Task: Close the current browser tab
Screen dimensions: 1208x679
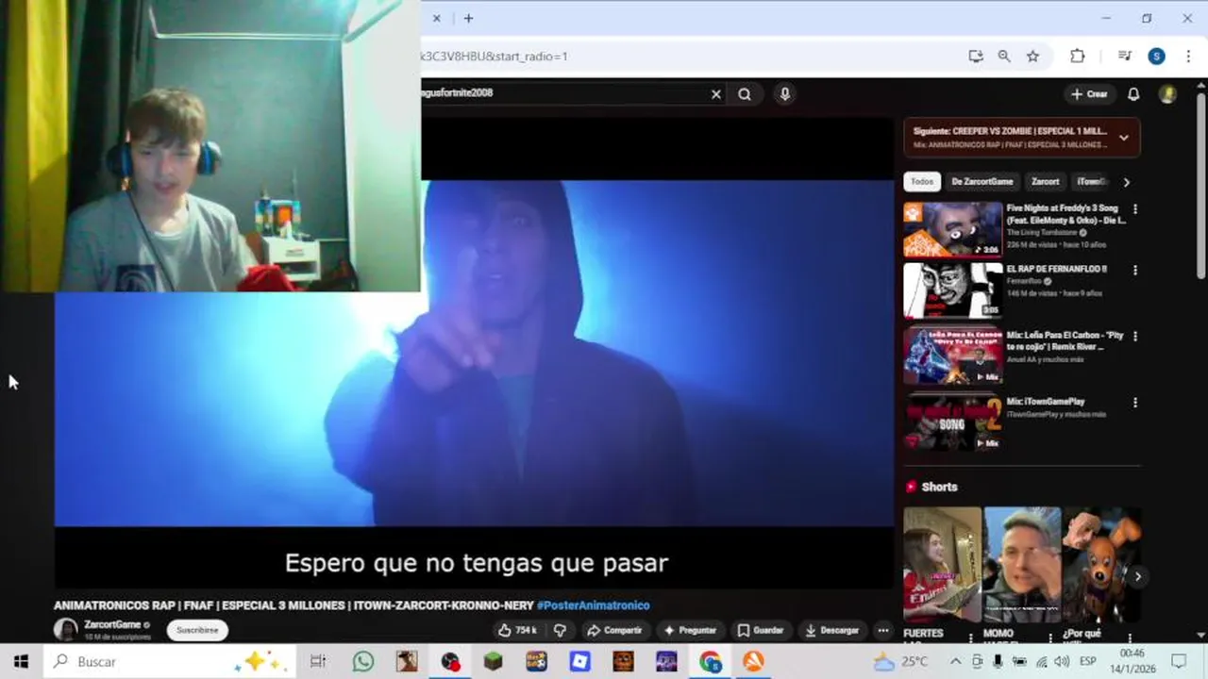Action: click(x=437, y=18)
